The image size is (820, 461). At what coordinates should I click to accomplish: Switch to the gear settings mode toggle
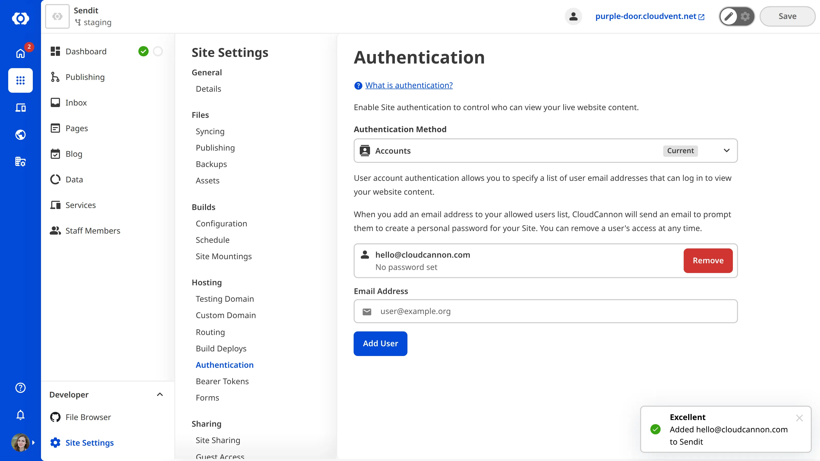point(745,16)
